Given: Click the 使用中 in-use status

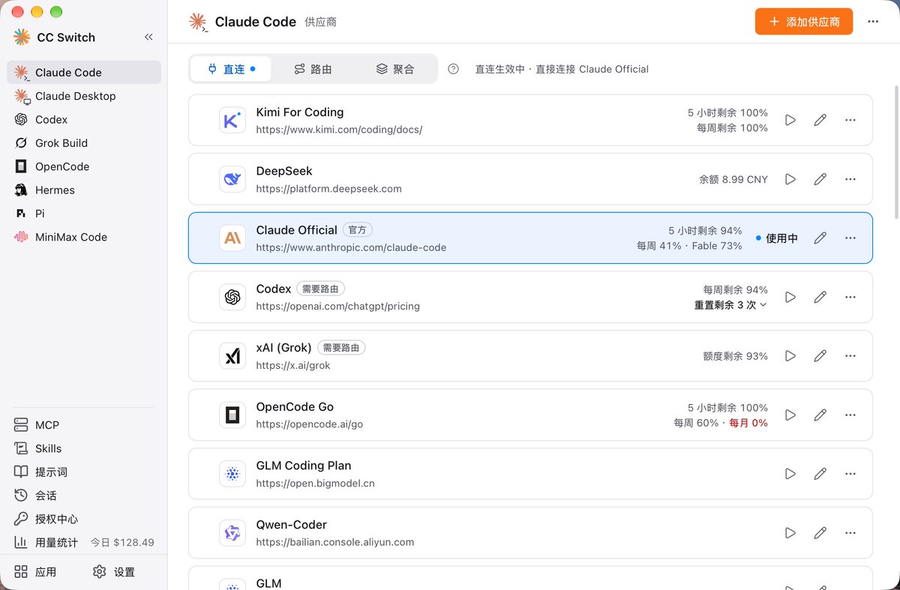Looking at the screenshot, I should [777, 238].
